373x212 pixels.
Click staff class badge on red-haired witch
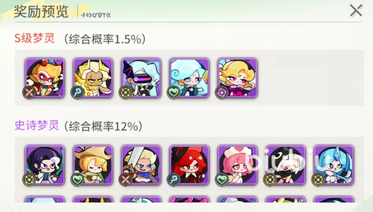pyautogui.click(x=173, y=180)
